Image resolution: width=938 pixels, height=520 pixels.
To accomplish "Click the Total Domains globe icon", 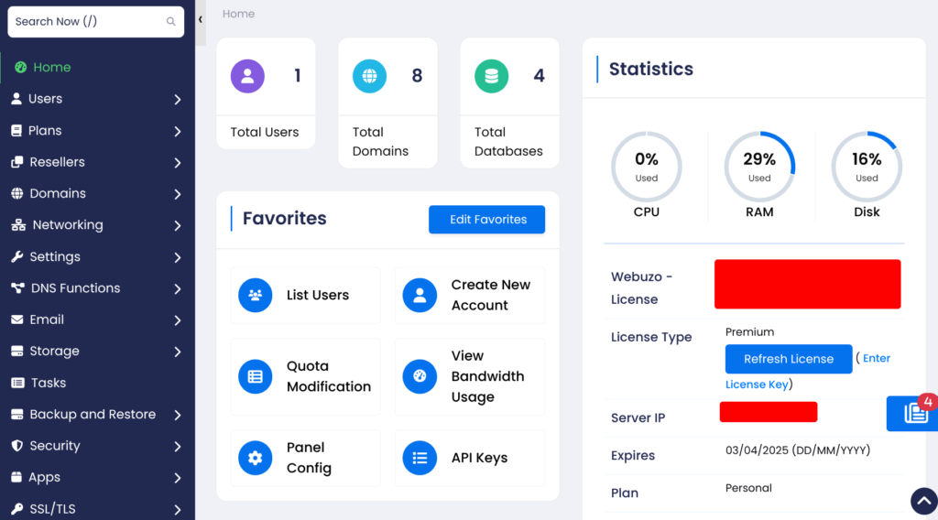I will pyautogui.click(x=369, y=76).
